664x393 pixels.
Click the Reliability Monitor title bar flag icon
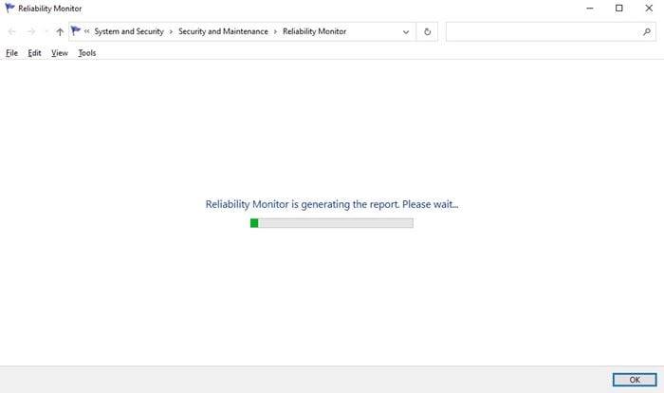pyautogui.click(x=9, y=8)
